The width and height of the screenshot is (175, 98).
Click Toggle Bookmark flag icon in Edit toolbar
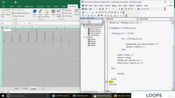[115, 16]
